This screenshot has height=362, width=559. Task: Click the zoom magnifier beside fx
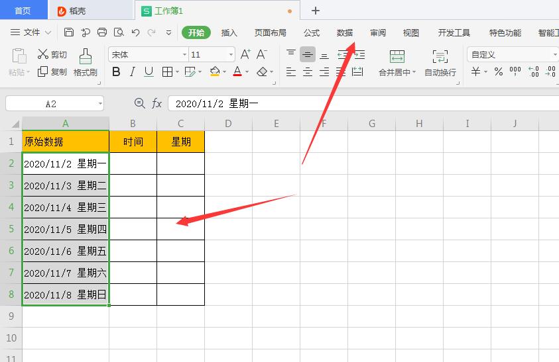[x=139, y=104]
